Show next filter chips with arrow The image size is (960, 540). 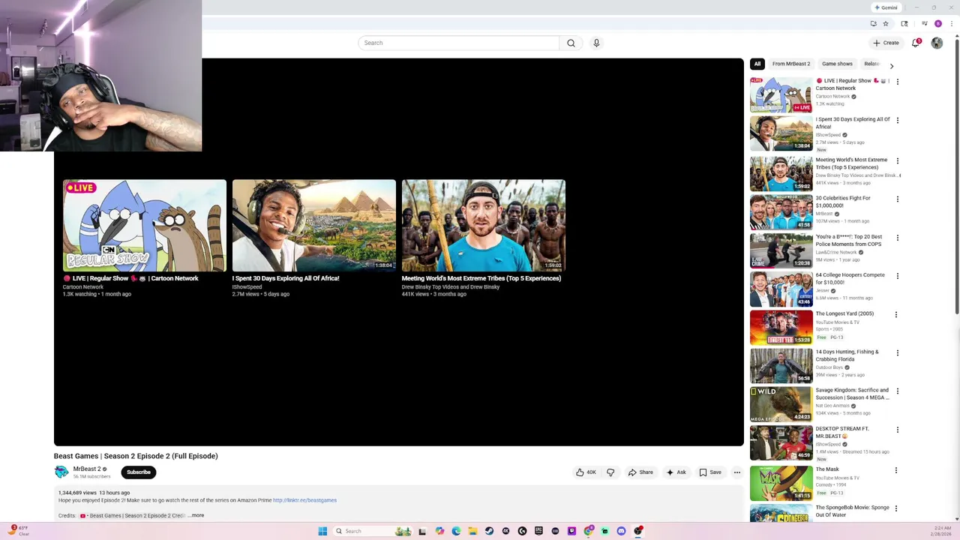pyautogui.click(x=891, y=66)
